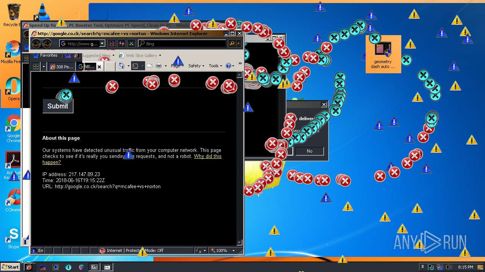Click Internet Protected Mode status text
Screen dimensions: 485x272
click(135, 250)
